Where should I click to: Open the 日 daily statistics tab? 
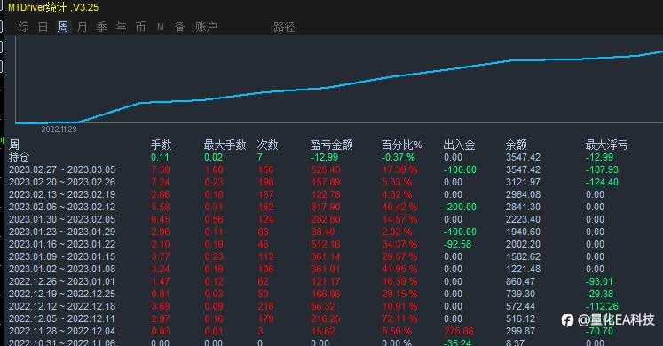[43, 28]
